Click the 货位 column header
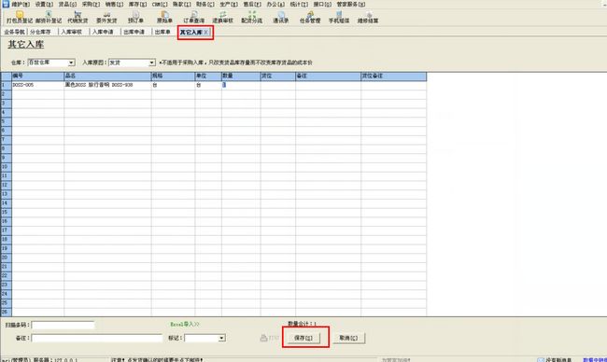607x362 pixels. point(278,77)
